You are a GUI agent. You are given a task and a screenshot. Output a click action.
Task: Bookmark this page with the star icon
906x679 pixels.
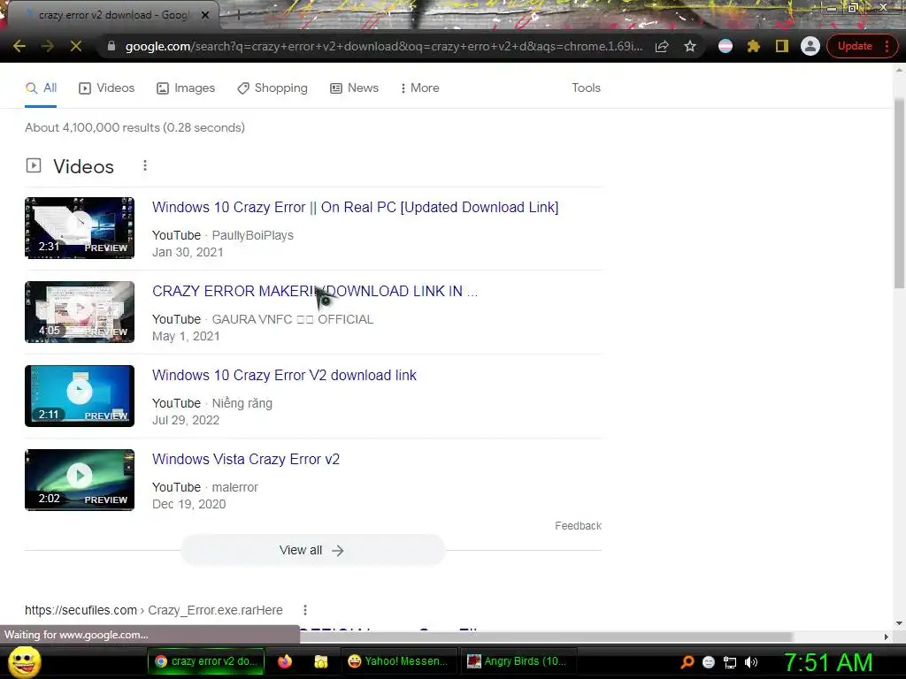pos(690,46)
